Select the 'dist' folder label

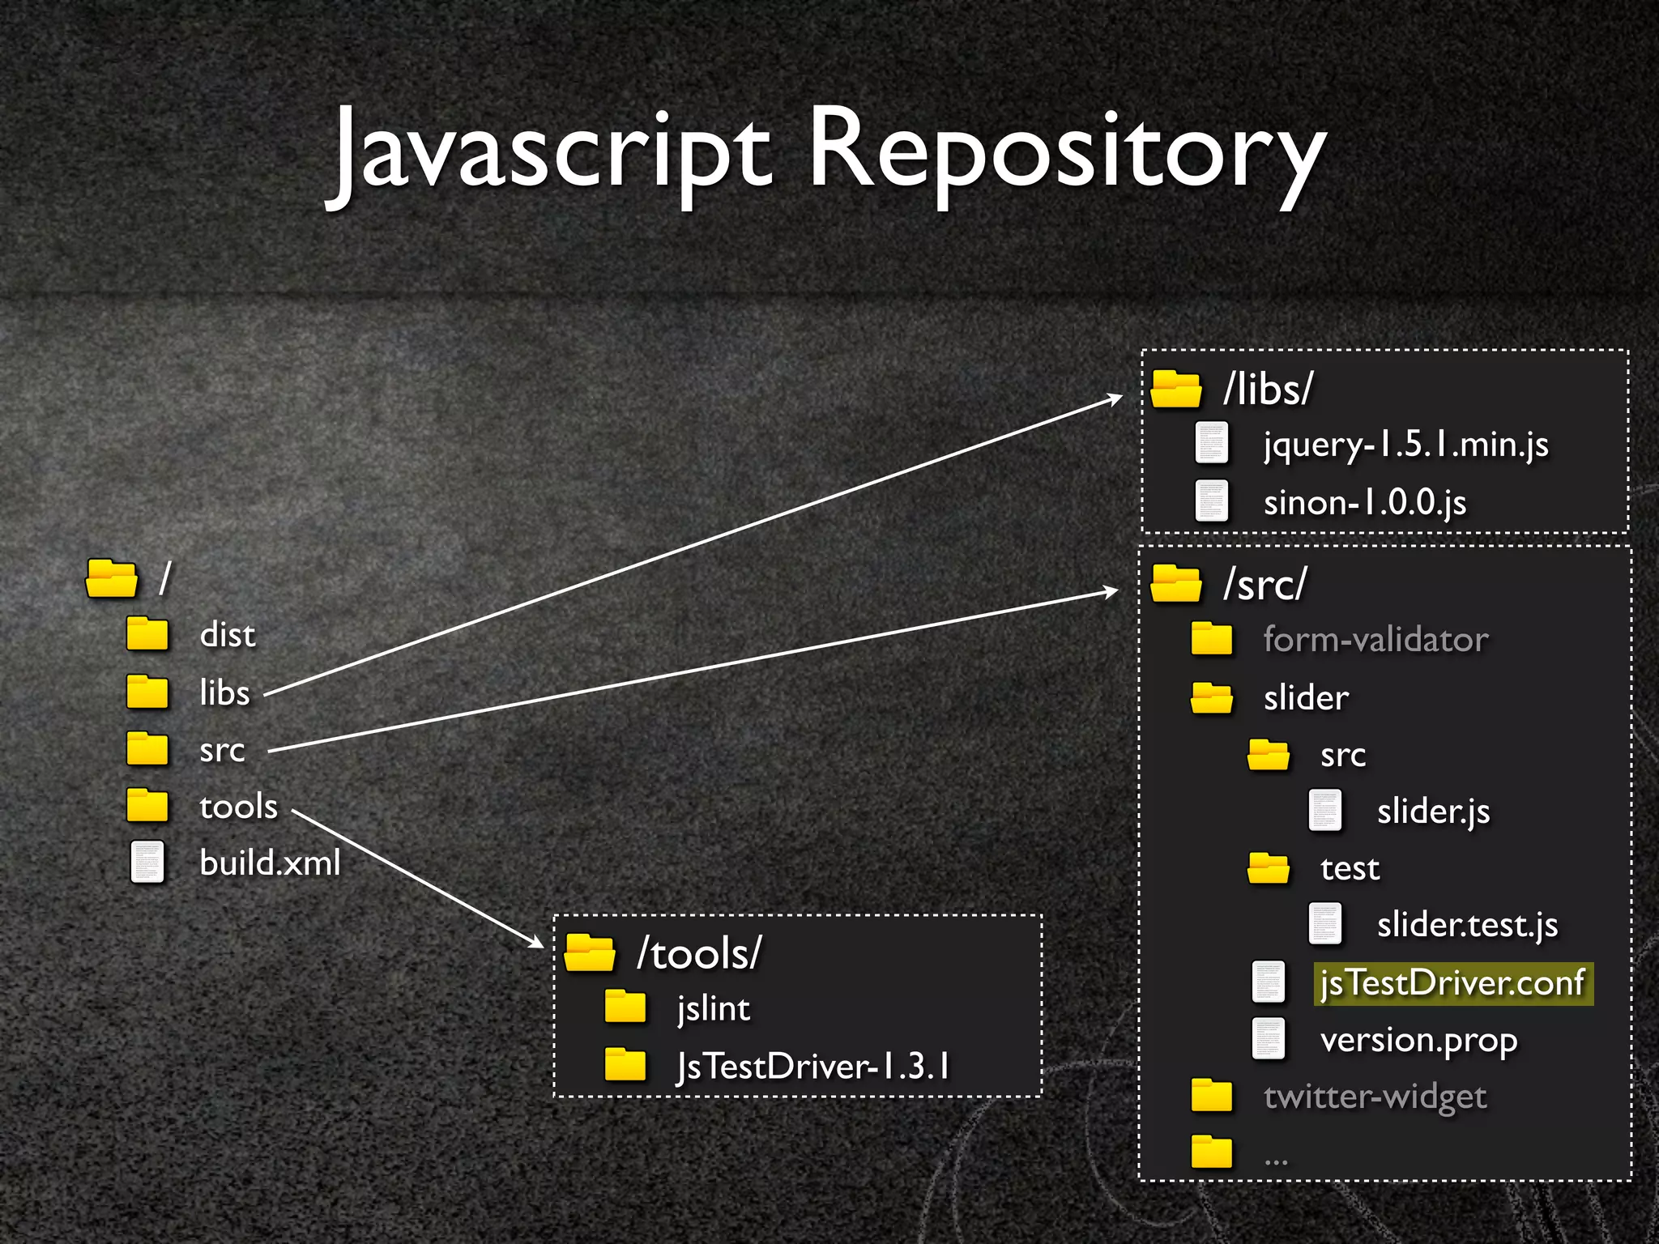228,635
